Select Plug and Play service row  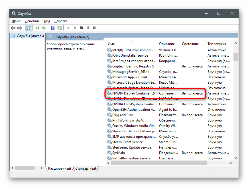pyautogui.click(x=169, y=115)
